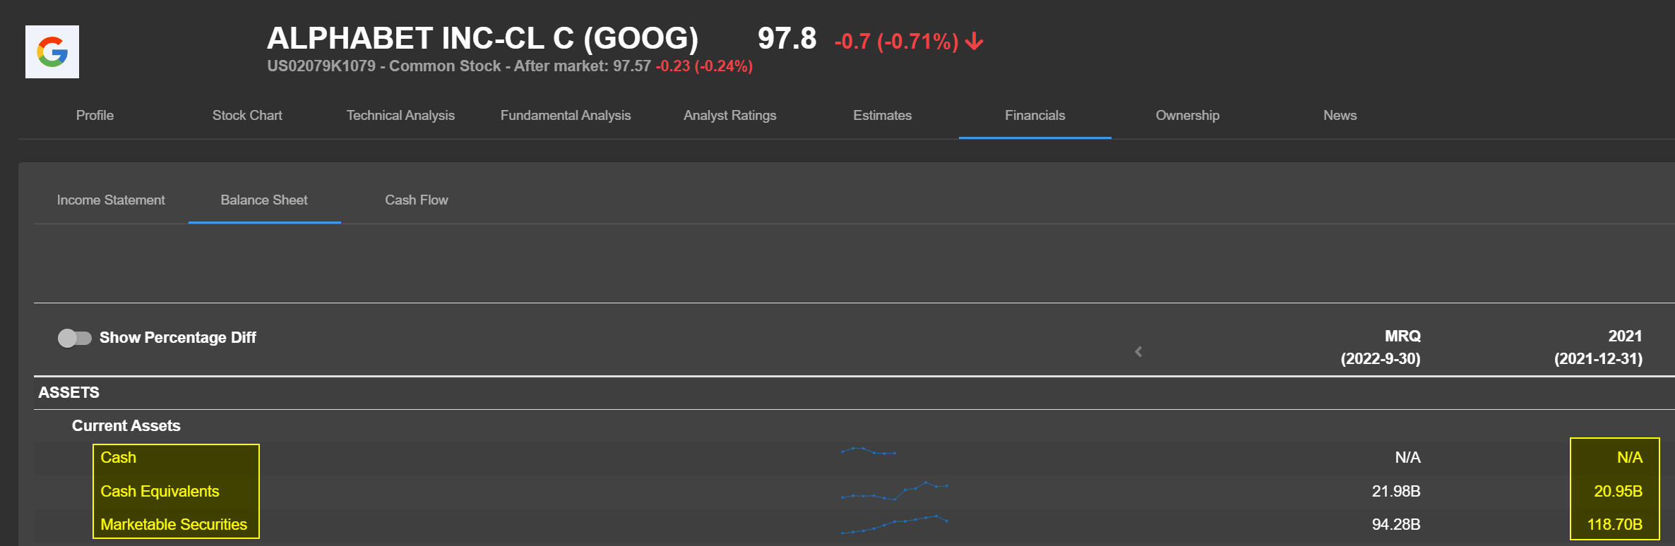Select the Financials tab

pos(1035,115)
